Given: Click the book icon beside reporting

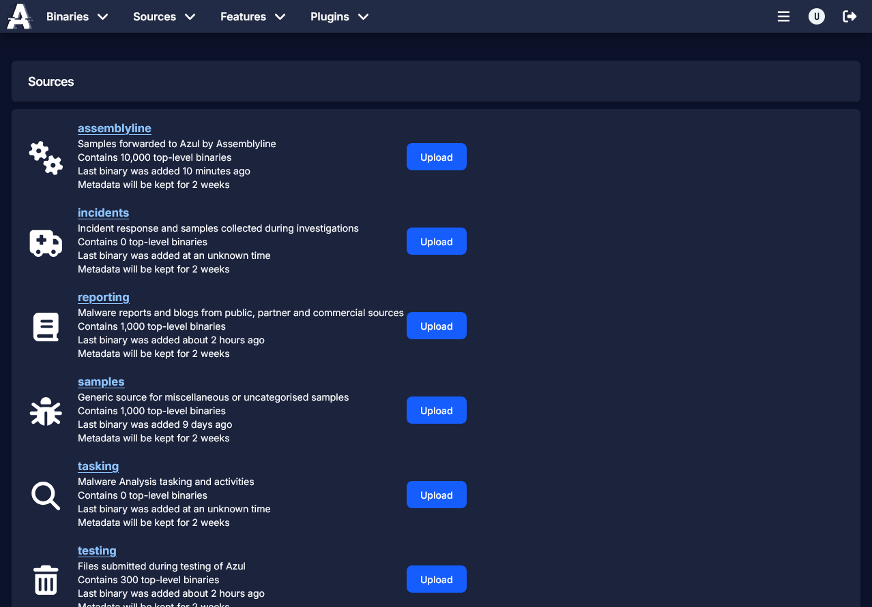Looking at the screenshot, I should click(45, 327).
